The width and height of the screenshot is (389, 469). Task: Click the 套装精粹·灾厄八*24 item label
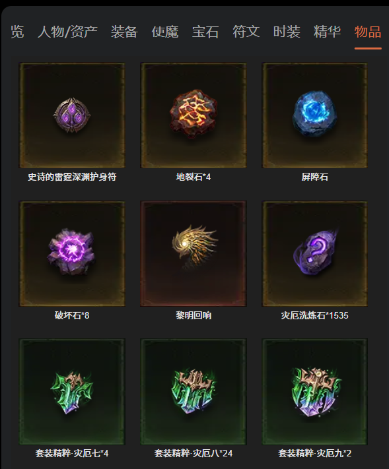pos(194,453)
